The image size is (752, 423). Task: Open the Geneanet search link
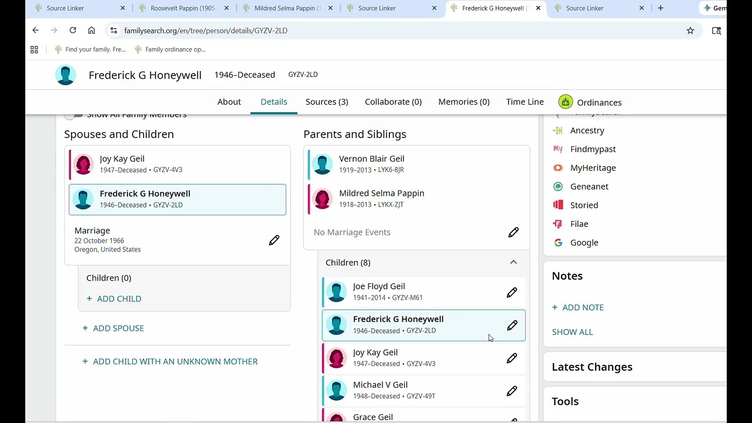(x=589, y=187)
